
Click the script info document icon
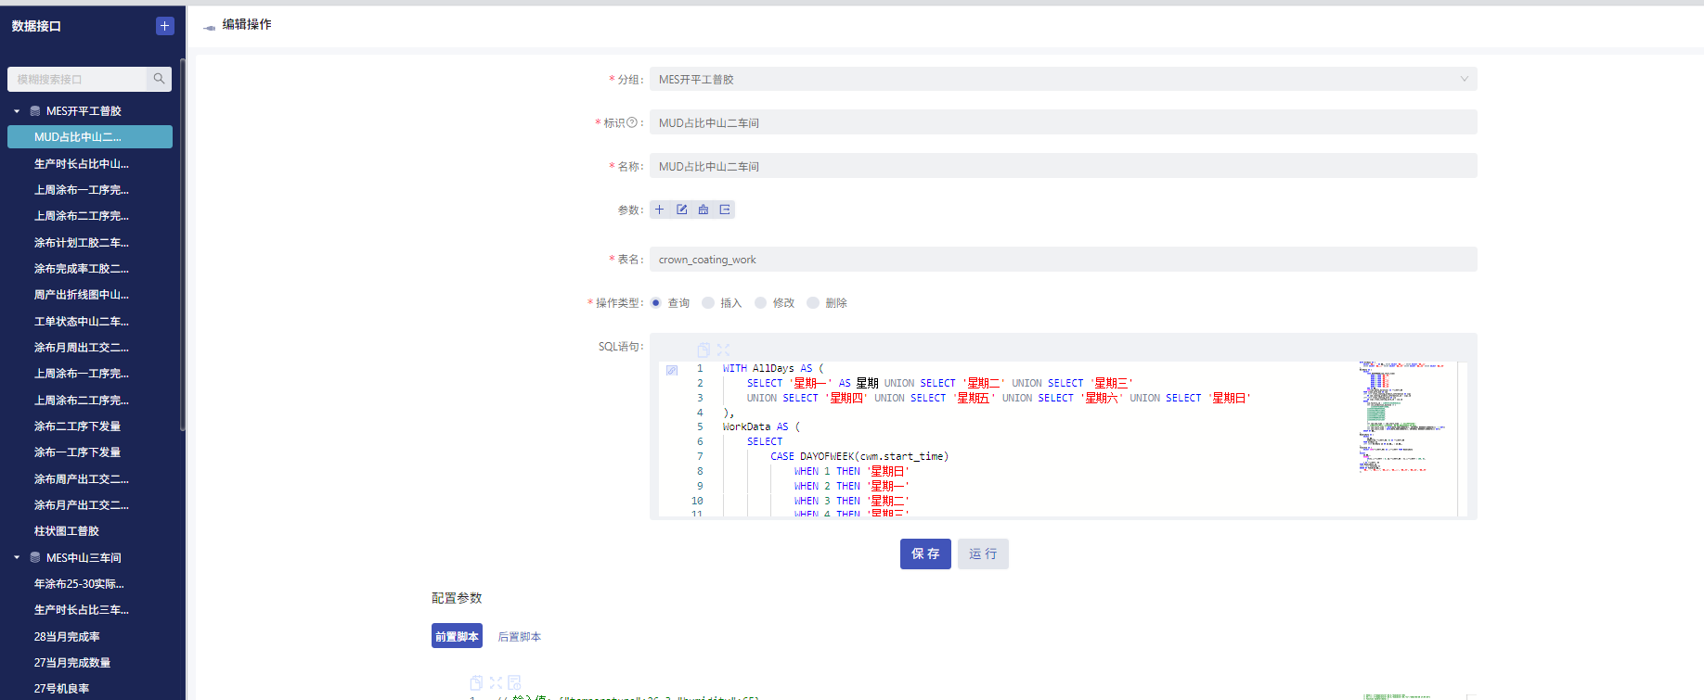point(514,682)
